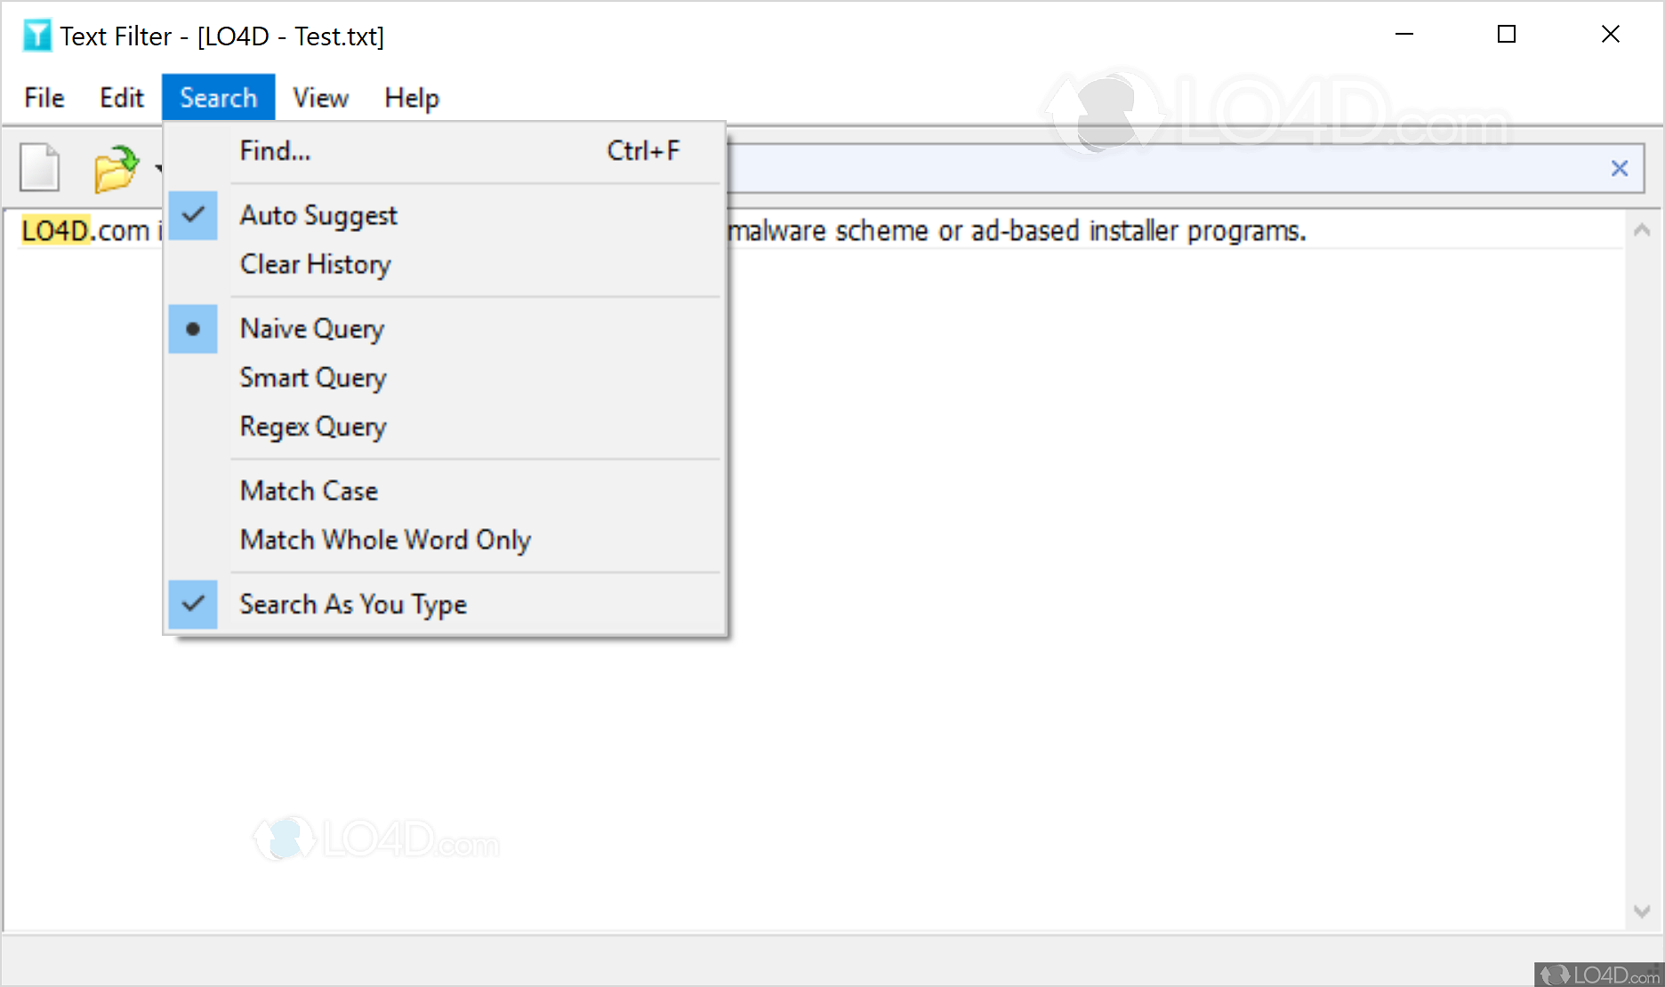The width and height of the screenshot is (1665, 987).
Task: Select Find... to open the search dialog
Action: [x=274, y=151]
